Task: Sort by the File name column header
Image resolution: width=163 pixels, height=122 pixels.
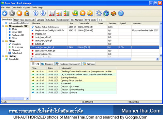Action: (x=49, y=23)
